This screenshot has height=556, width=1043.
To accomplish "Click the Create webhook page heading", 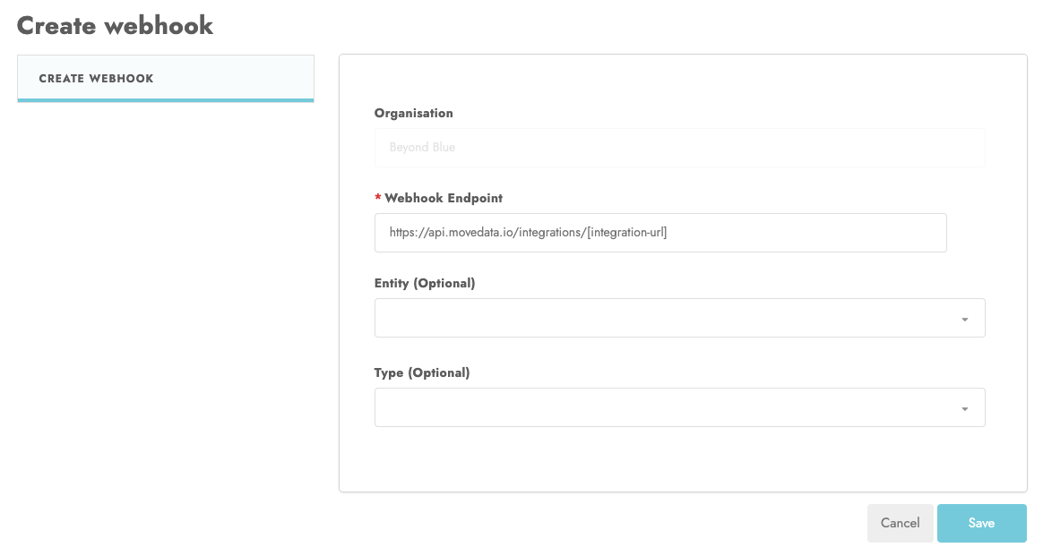I will point(115,25).
